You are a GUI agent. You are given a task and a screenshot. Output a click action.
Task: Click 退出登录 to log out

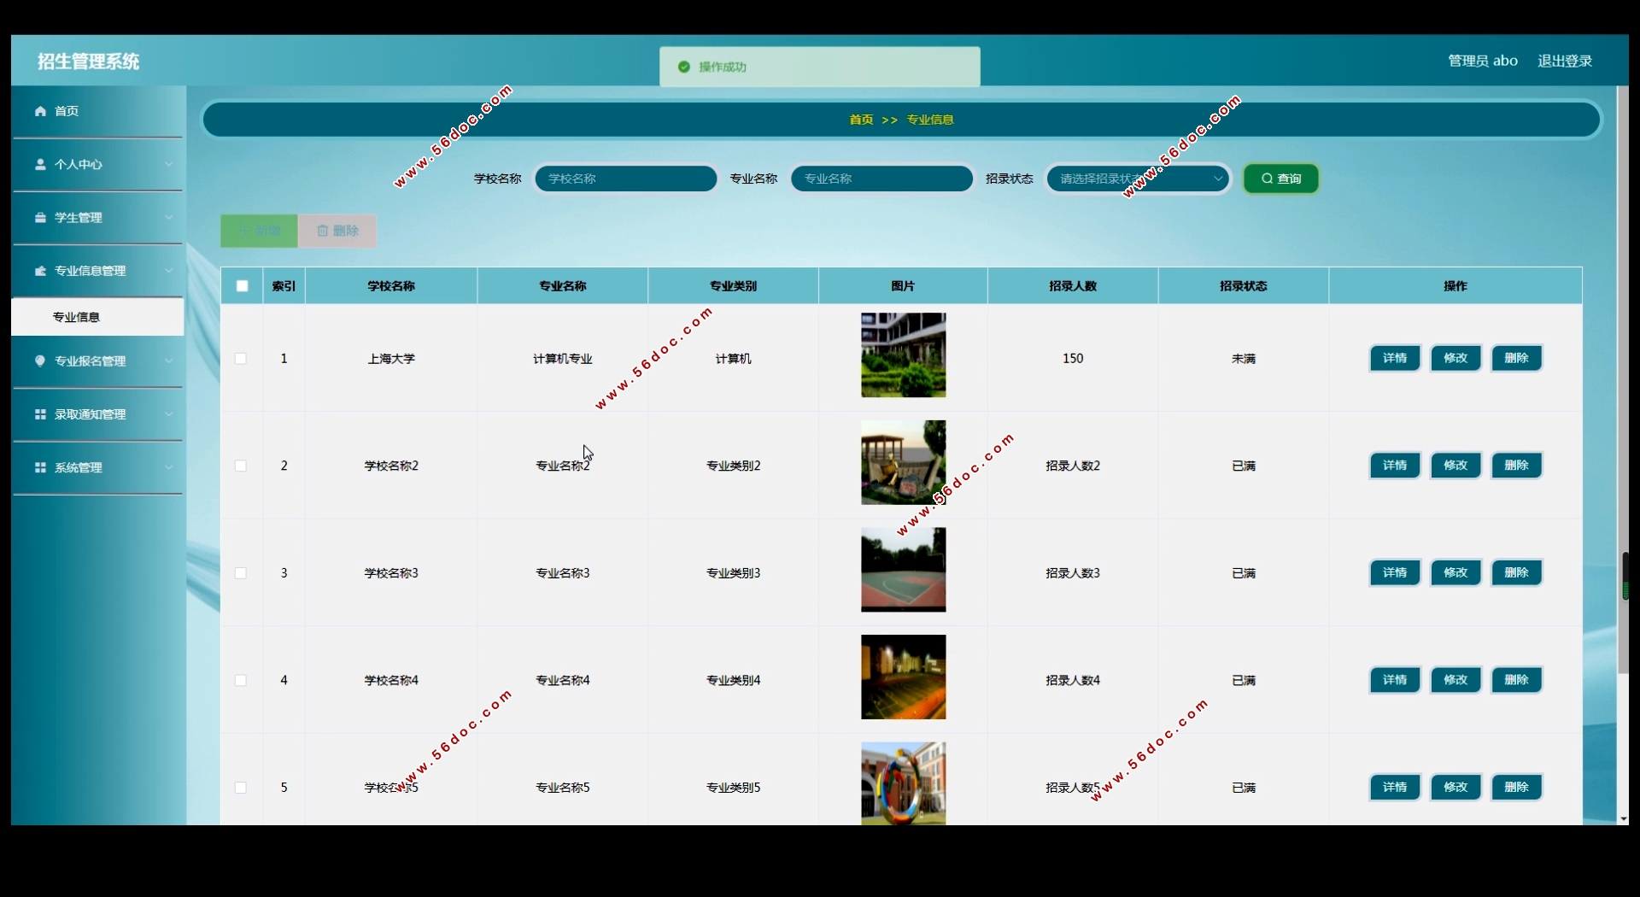point(1565,61)
